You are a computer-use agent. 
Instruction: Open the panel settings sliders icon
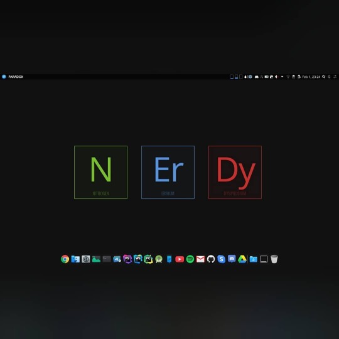(335, 77)
